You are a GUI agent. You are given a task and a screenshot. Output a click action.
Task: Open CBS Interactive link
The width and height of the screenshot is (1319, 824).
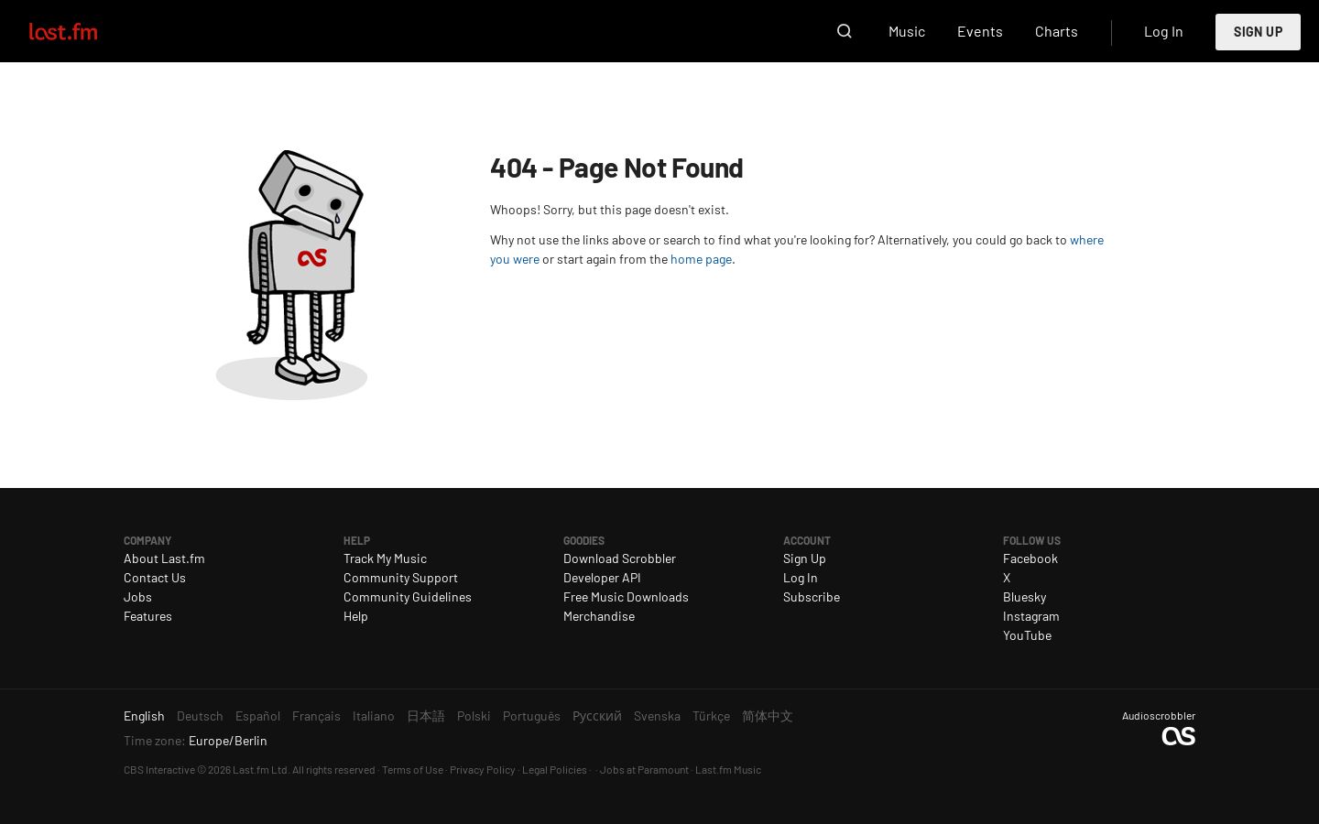159,770
